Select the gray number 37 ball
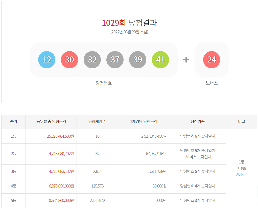The image size is (258, 209). (115, 60)
